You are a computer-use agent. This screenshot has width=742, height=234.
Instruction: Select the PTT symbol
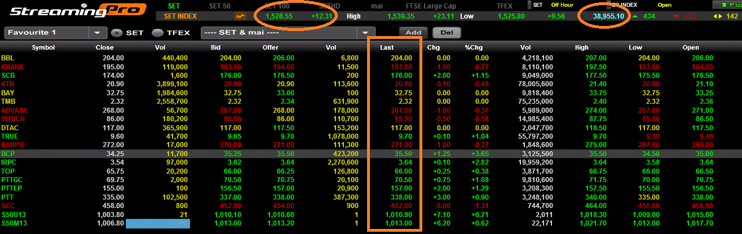[x=8, y=197]
